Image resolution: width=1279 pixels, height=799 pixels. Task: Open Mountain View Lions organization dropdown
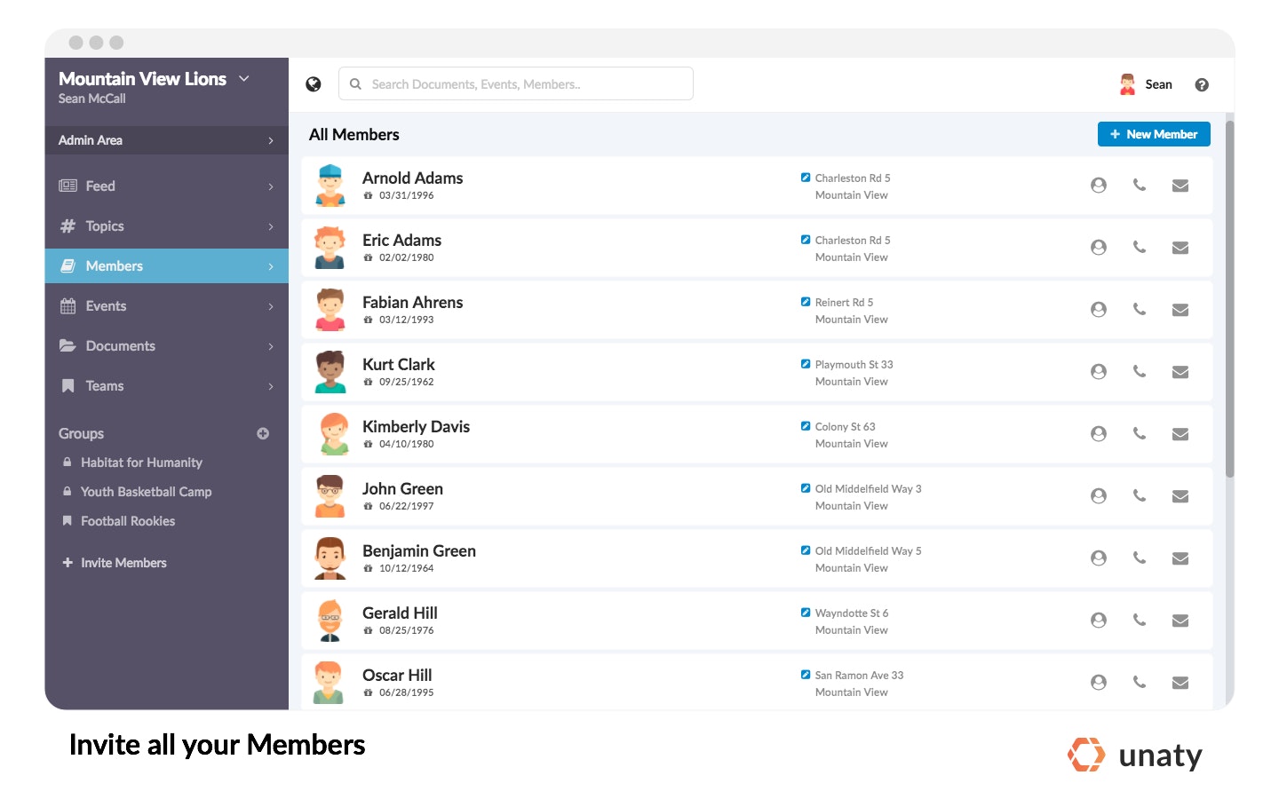click(244, 78)
